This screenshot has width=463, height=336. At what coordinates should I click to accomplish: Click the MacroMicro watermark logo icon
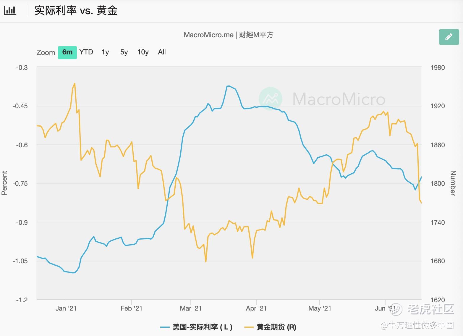(270, 98)
